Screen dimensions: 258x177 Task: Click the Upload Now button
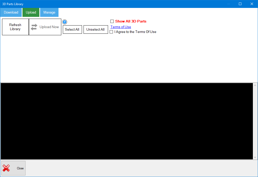(45, 27)
